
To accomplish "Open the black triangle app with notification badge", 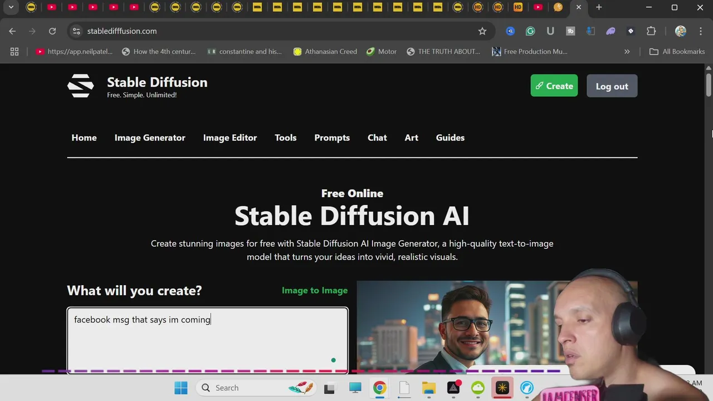I will pyautogui.click(x=453, y=388).
